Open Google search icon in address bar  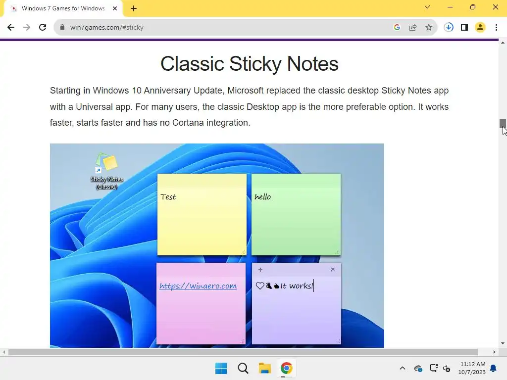click(397, 28)
